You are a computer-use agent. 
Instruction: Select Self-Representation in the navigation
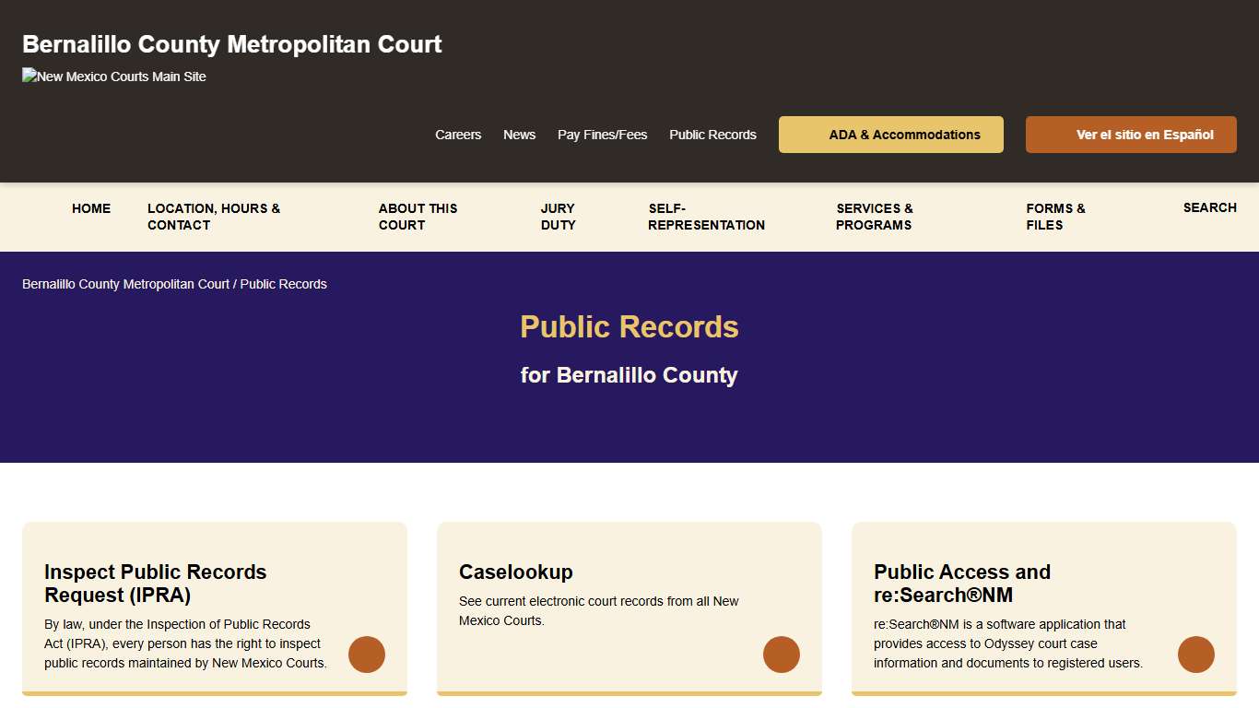[706, 217]
